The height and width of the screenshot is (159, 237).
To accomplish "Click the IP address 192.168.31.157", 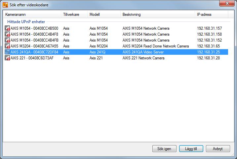I will point(209,28).
